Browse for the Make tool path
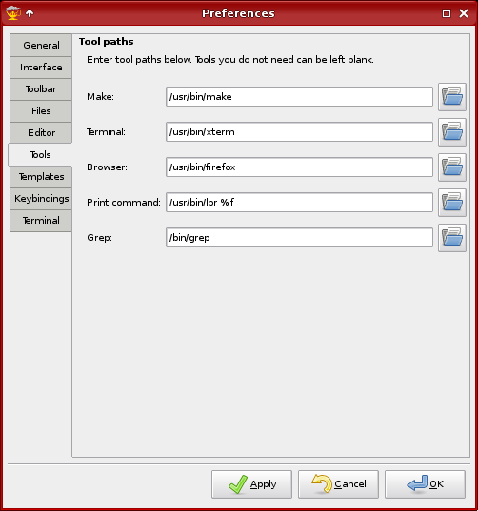 (x=452, y=97)
